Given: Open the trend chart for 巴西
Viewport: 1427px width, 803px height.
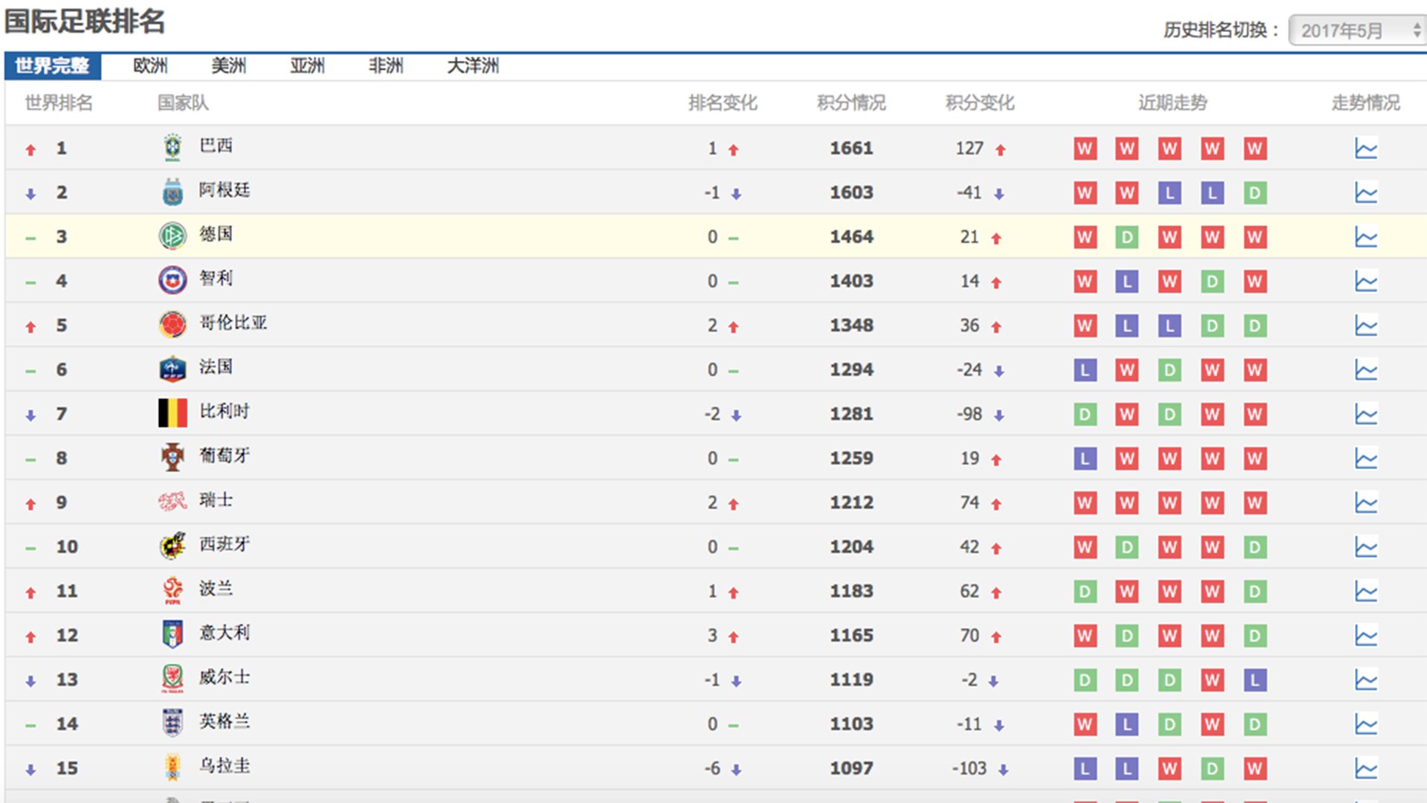Looking at the screenshot, I should click(x=1366, y=148).
